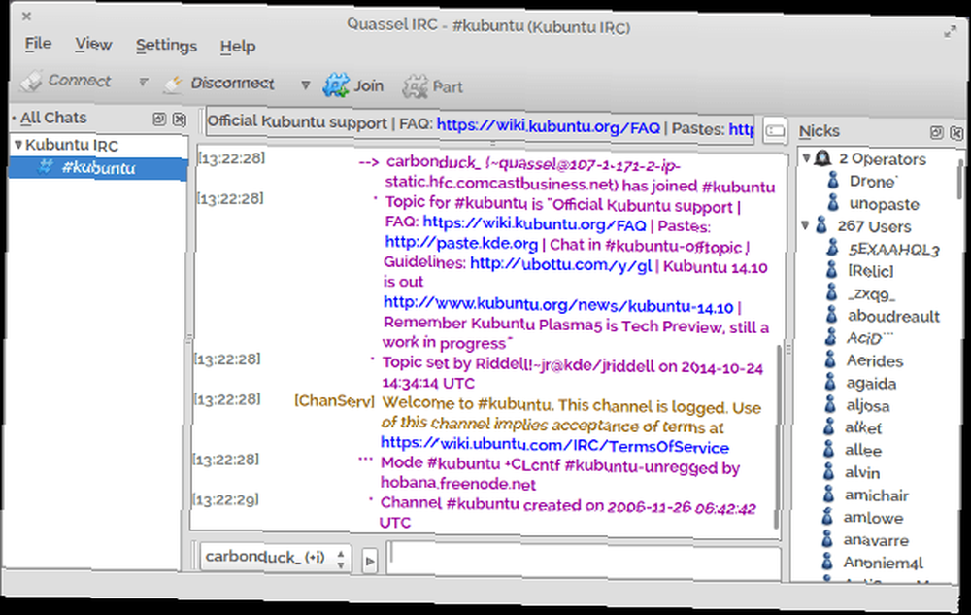This screenshot has height=615, width=971.
Task: Close the All Chats panel
Action: click(179, 119)
